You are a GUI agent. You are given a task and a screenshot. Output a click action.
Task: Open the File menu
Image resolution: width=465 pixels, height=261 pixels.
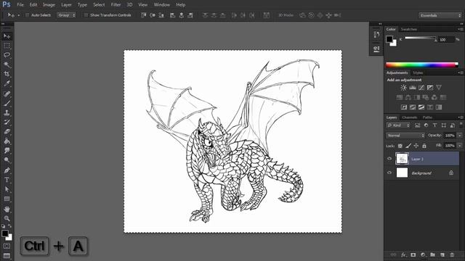(x=20, y=5)
